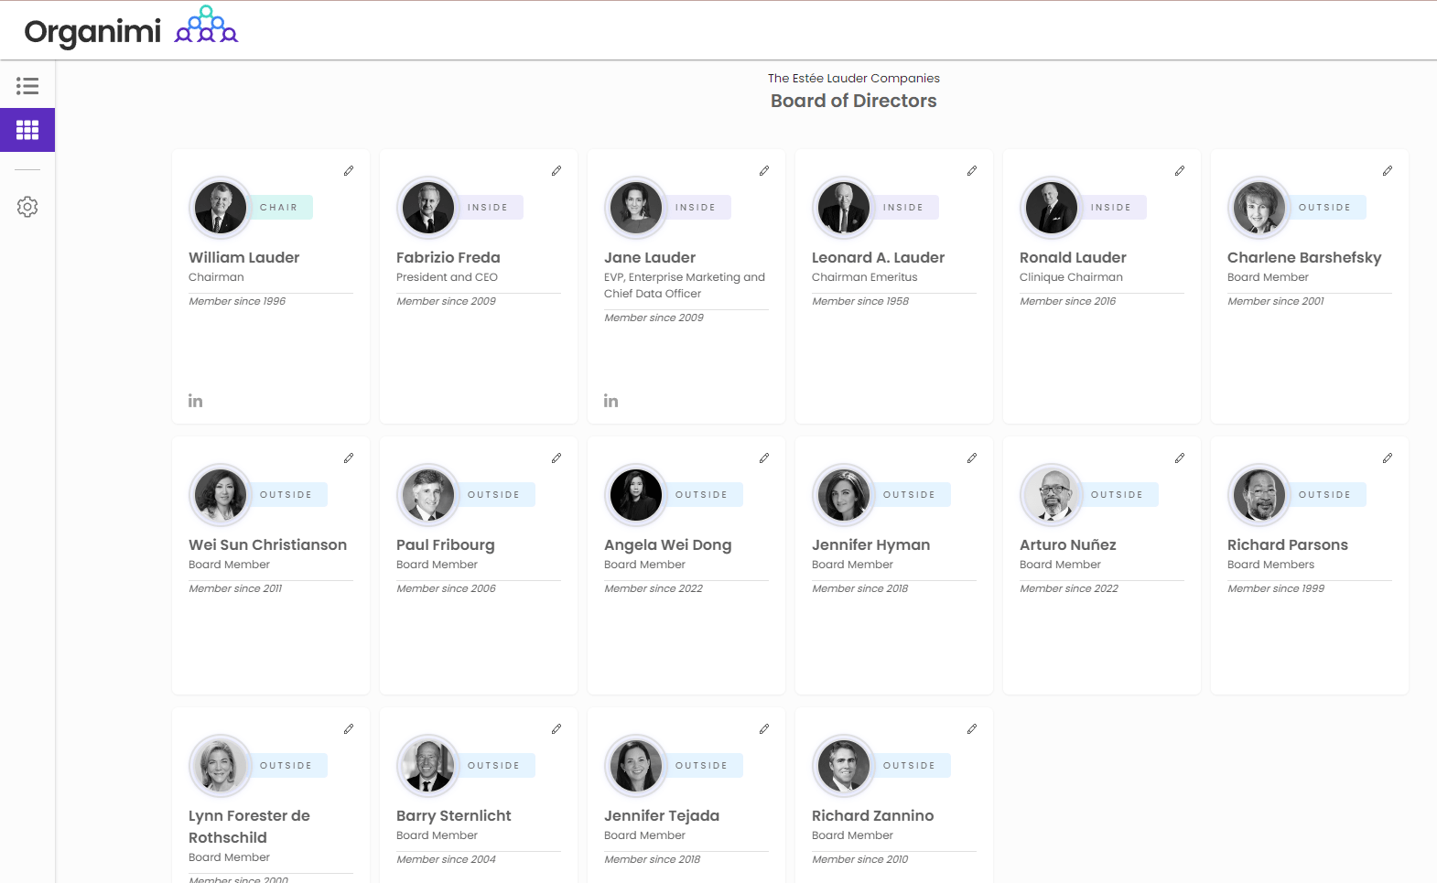Open the name Richard Zannino

point(873,816)
